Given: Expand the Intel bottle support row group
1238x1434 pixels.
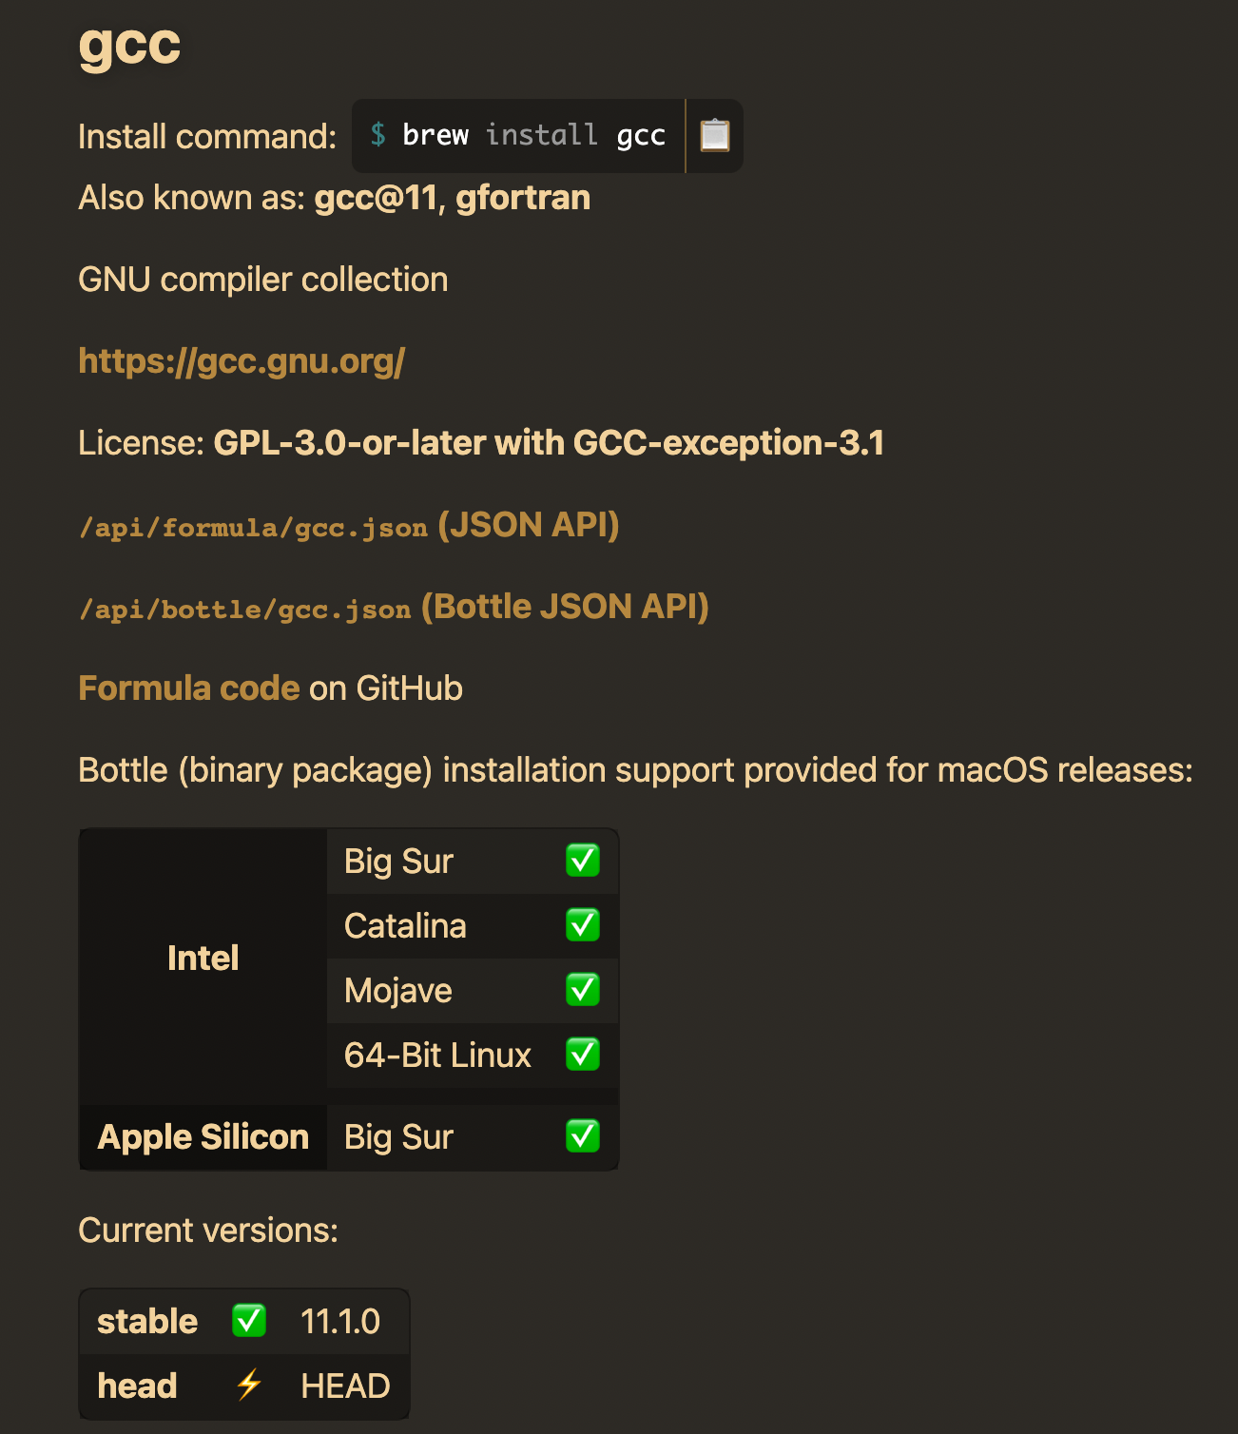Looking at the screenshot, I should pyautogui.click(x=203, y=958).
